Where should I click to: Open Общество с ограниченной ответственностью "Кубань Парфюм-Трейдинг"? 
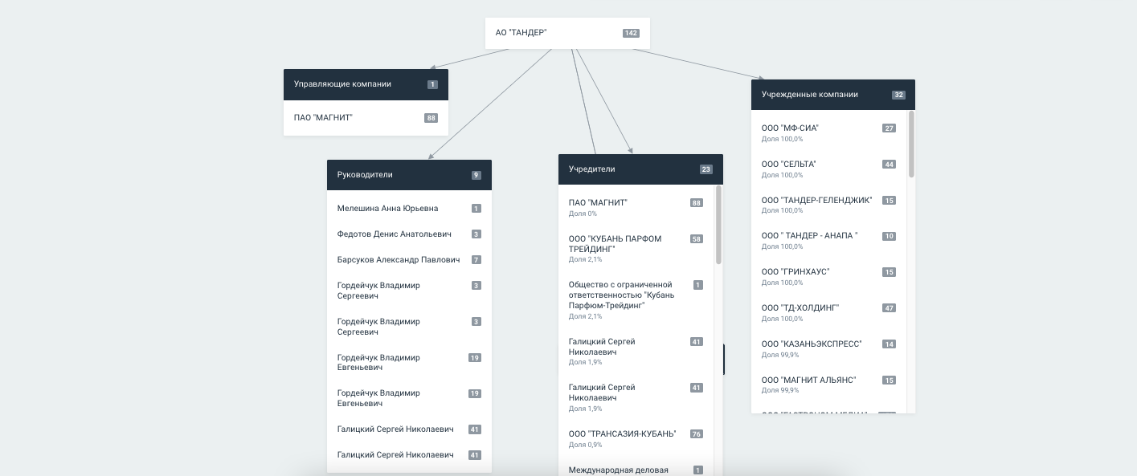(x=621, y=295)
